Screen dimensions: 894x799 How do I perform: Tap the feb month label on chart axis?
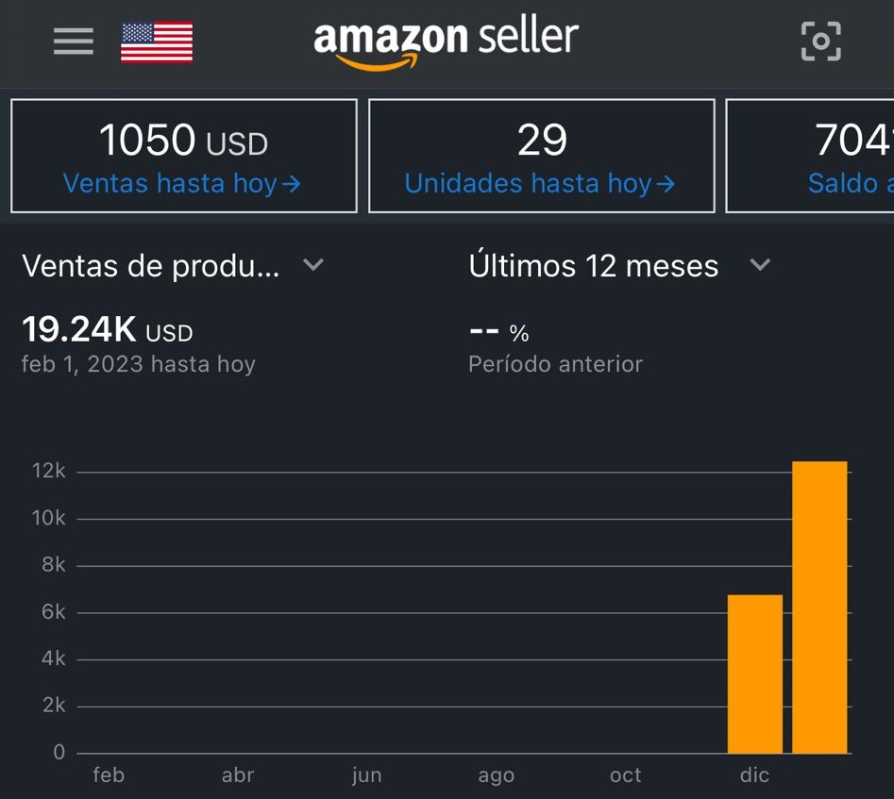(x=109, y=775)
